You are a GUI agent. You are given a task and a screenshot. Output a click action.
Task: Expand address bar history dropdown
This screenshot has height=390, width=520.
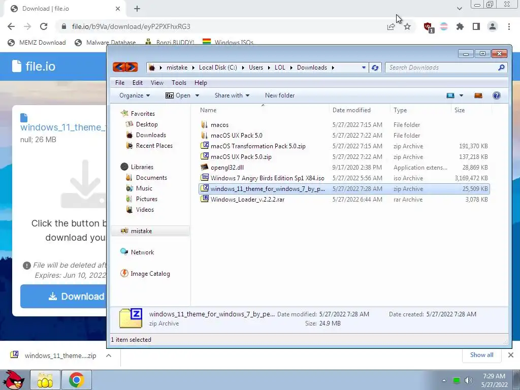click(x=364, y=68)
